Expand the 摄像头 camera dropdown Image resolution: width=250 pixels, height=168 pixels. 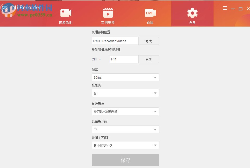click(x=125, y=93)
